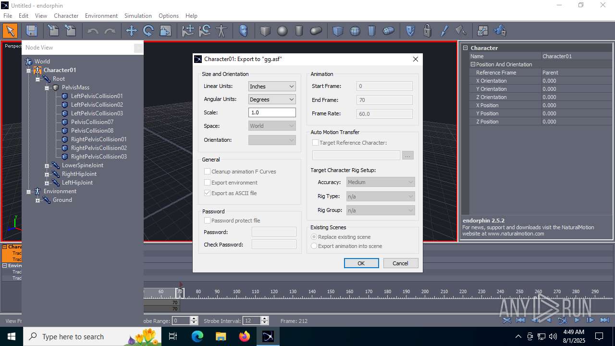The image size is (615, 346).
Task: Click the Scale tool icon
Action: coord(165,31)
